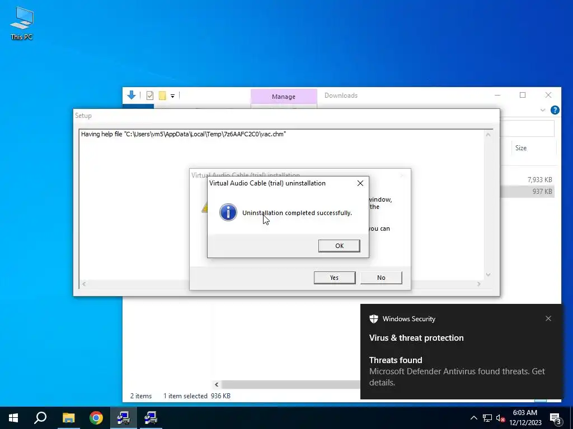Open the This PC desktop icon
This screenshot has height=429, width=573.
point(22,23)
